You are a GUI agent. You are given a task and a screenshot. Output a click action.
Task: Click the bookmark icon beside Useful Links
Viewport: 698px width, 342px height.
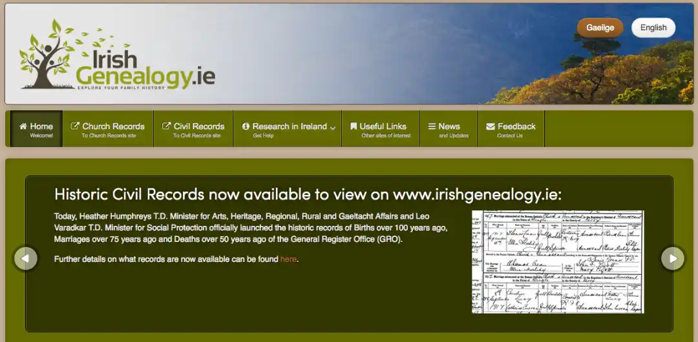tap(354, 126)
